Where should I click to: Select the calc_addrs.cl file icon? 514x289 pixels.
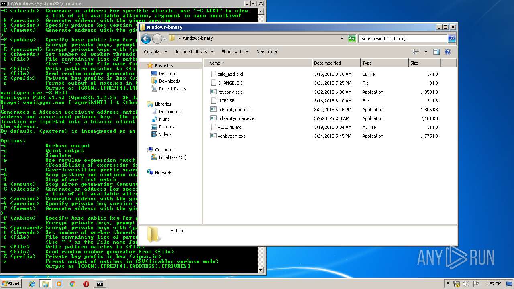point(214,74)
